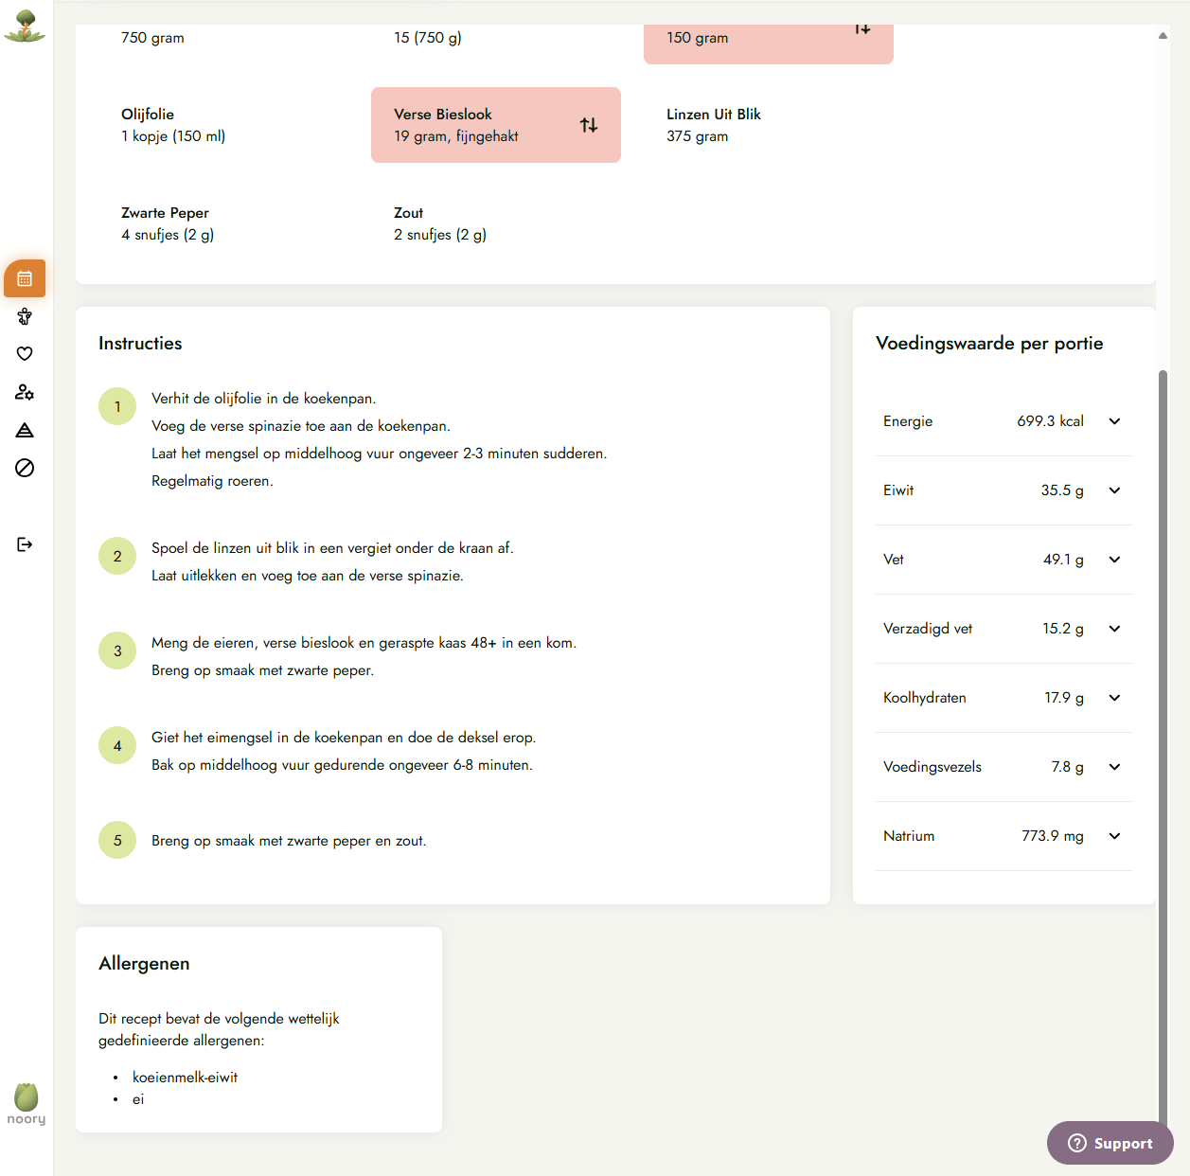
Task: Click the koeienmelk-eiwit allergen entry
Action: [185, 1077]
